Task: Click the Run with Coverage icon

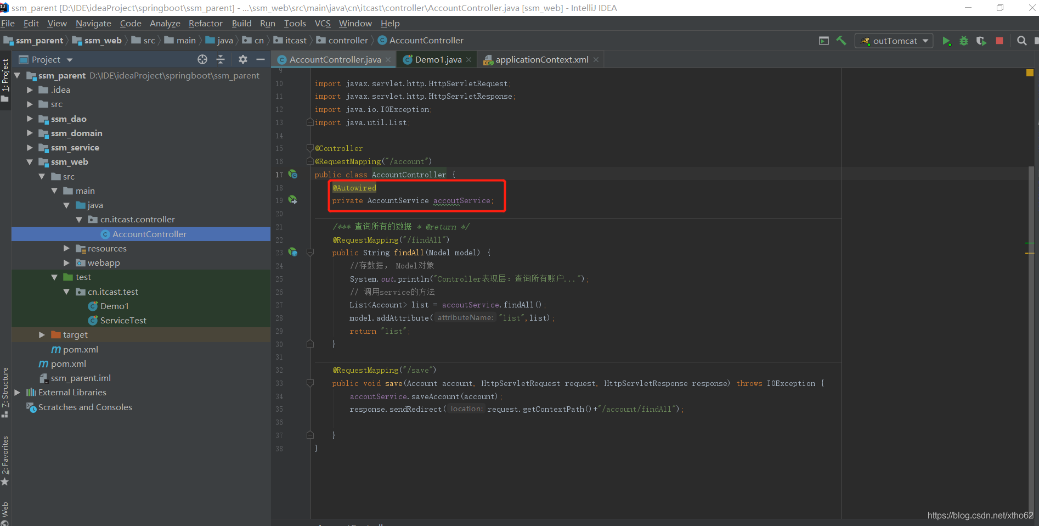Action: (x=981, y=41)
